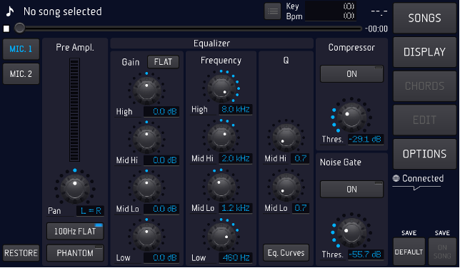Viewport: 460px width, 268px height.
Task: Click the remaining time -00:00
Action: click(x=376, y=29)
